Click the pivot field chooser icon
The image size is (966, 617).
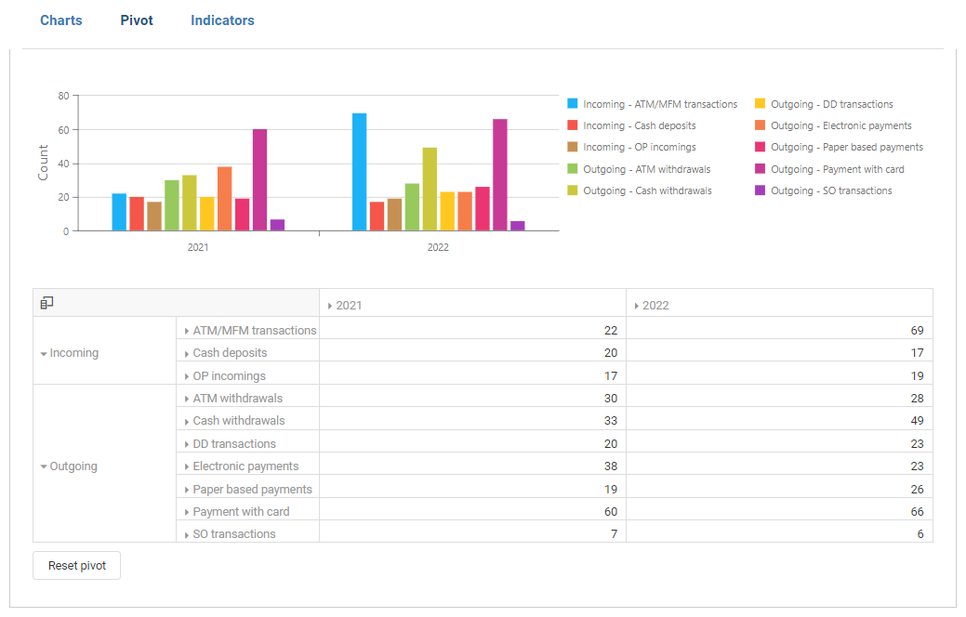point(47,303)
